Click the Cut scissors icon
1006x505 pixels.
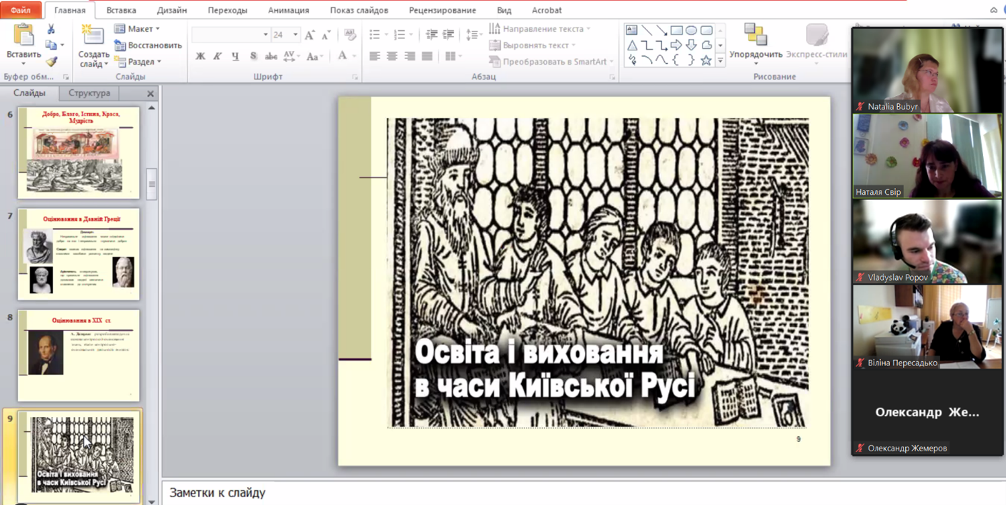click(x=51, y=30)
